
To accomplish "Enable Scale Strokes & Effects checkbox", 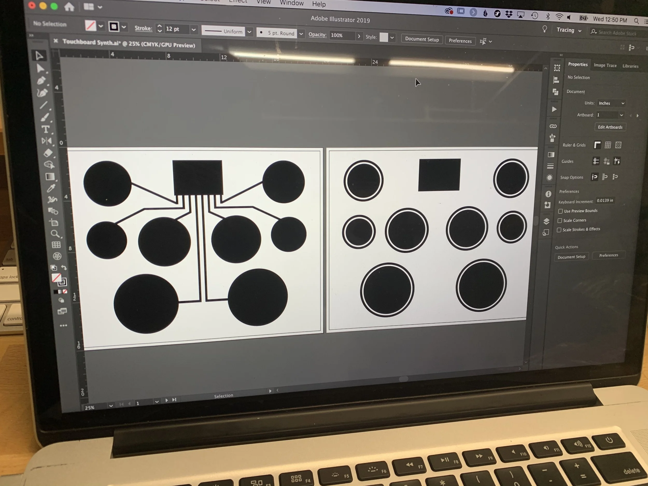I will pos(559,230).
